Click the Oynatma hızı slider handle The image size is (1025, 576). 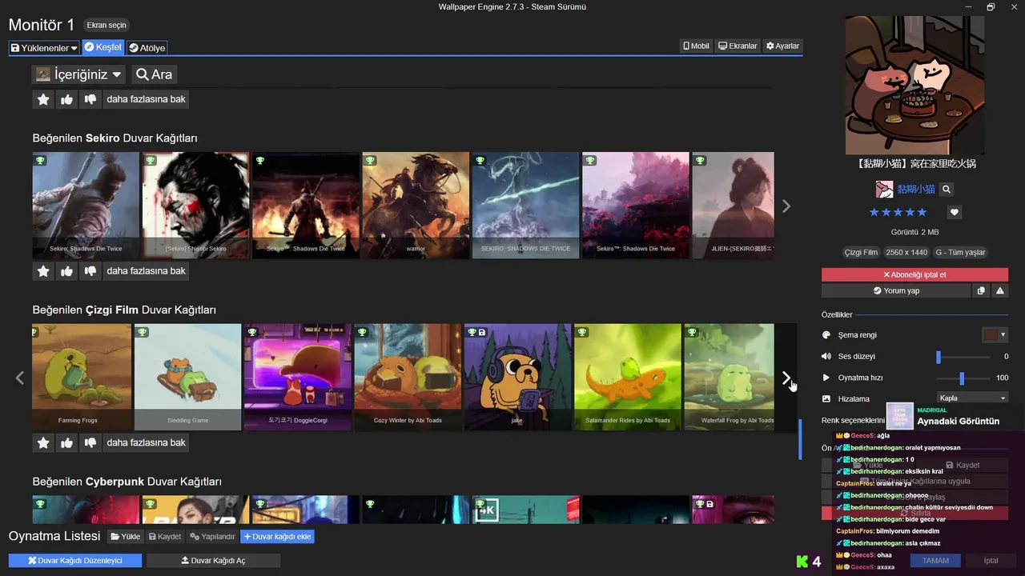[962, 378]
